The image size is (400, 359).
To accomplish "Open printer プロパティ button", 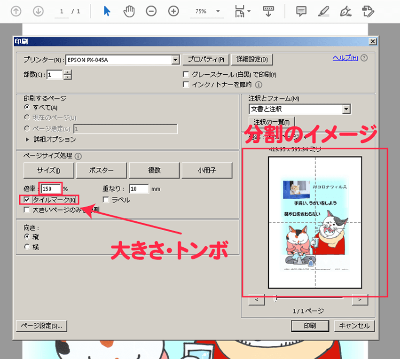I will pyautogui.click(x=206, y=59).
